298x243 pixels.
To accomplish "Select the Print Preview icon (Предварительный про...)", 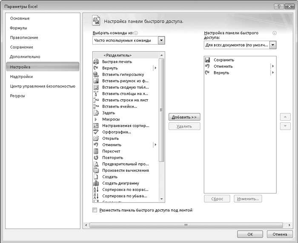I will coord(96,164).
